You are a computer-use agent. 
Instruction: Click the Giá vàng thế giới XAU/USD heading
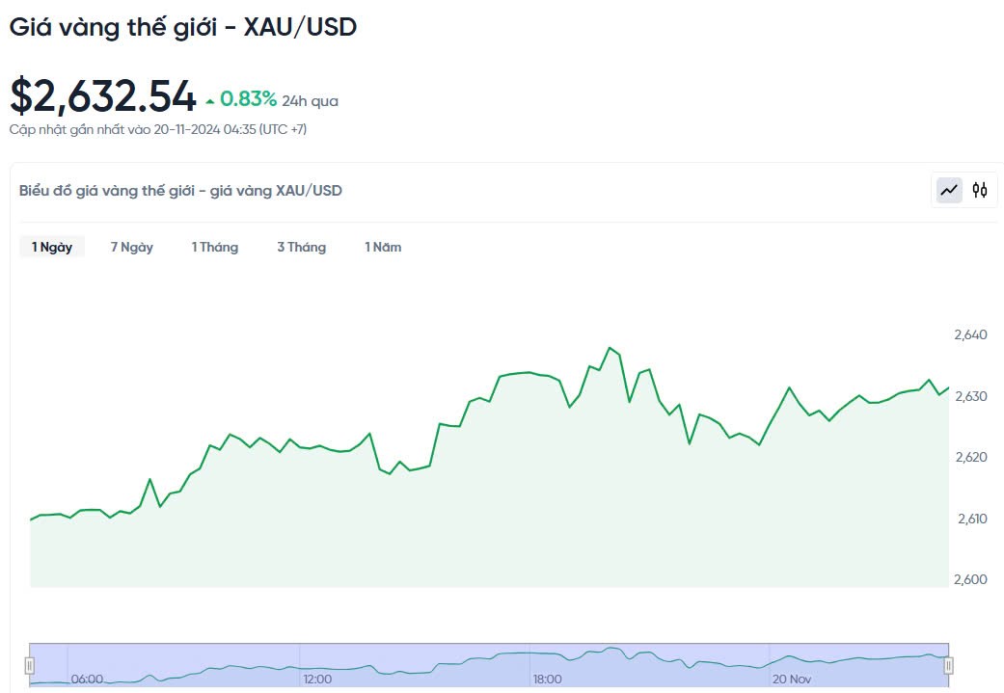[x=183, y=27]
